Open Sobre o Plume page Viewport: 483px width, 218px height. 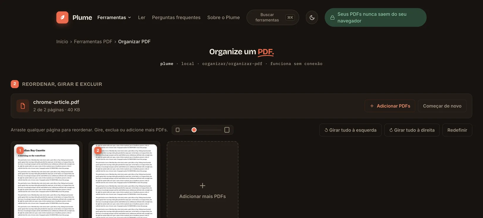224,17
